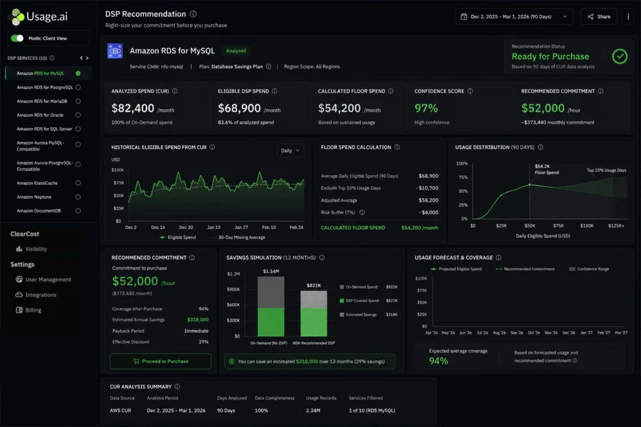Viewport: 641px width, 427px height.
Task: Select Amazon ElastiCache radio
Action: 78,183
